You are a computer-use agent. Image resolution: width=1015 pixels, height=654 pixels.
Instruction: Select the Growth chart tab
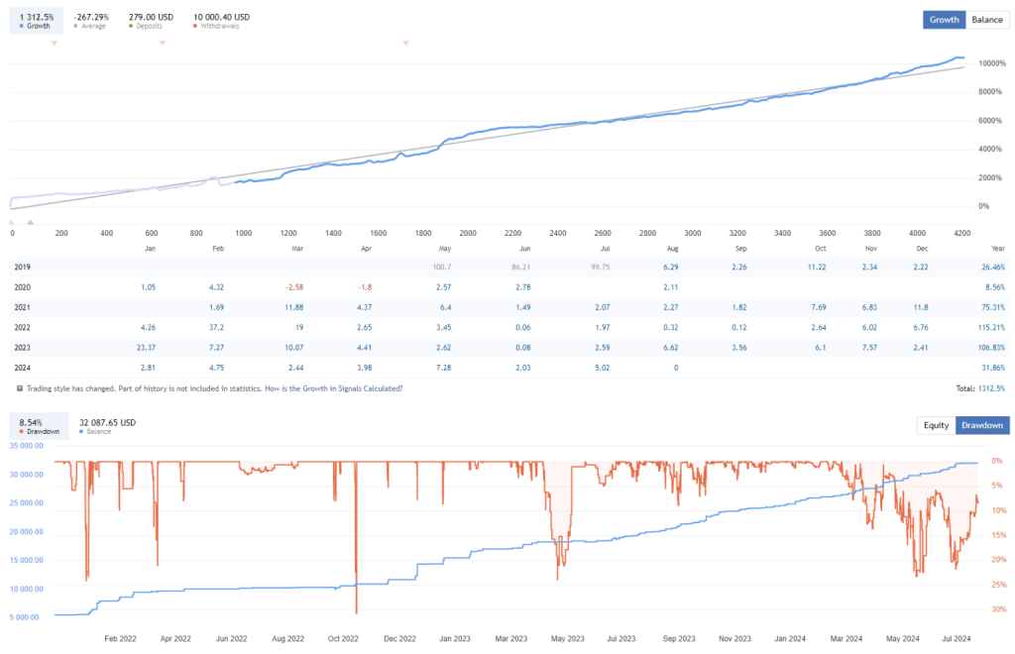(x=944, y=20)
